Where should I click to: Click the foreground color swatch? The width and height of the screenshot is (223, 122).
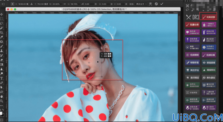click(1, 113)
